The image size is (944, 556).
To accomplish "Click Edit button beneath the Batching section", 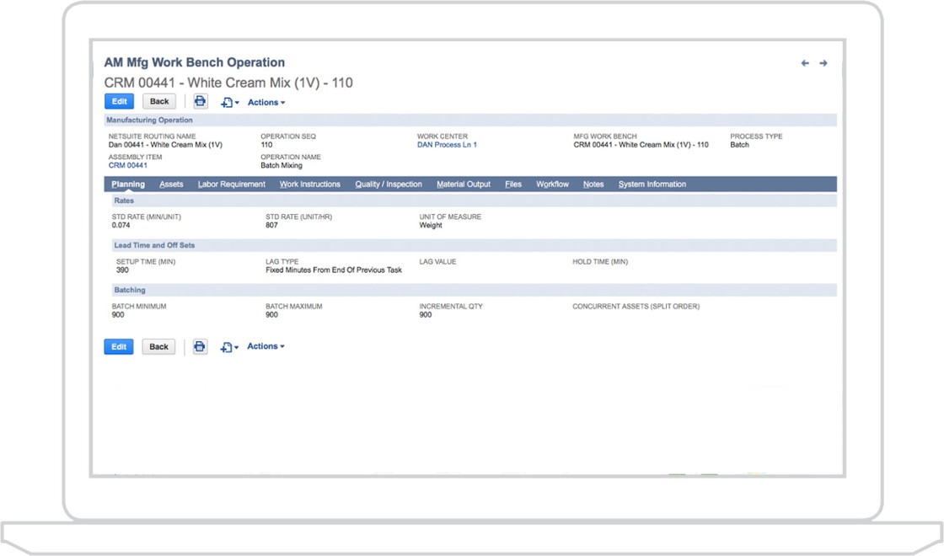I will tap(119, 346).
